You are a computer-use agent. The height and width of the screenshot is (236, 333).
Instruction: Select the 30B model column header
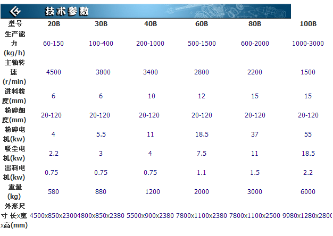(101, 24)
